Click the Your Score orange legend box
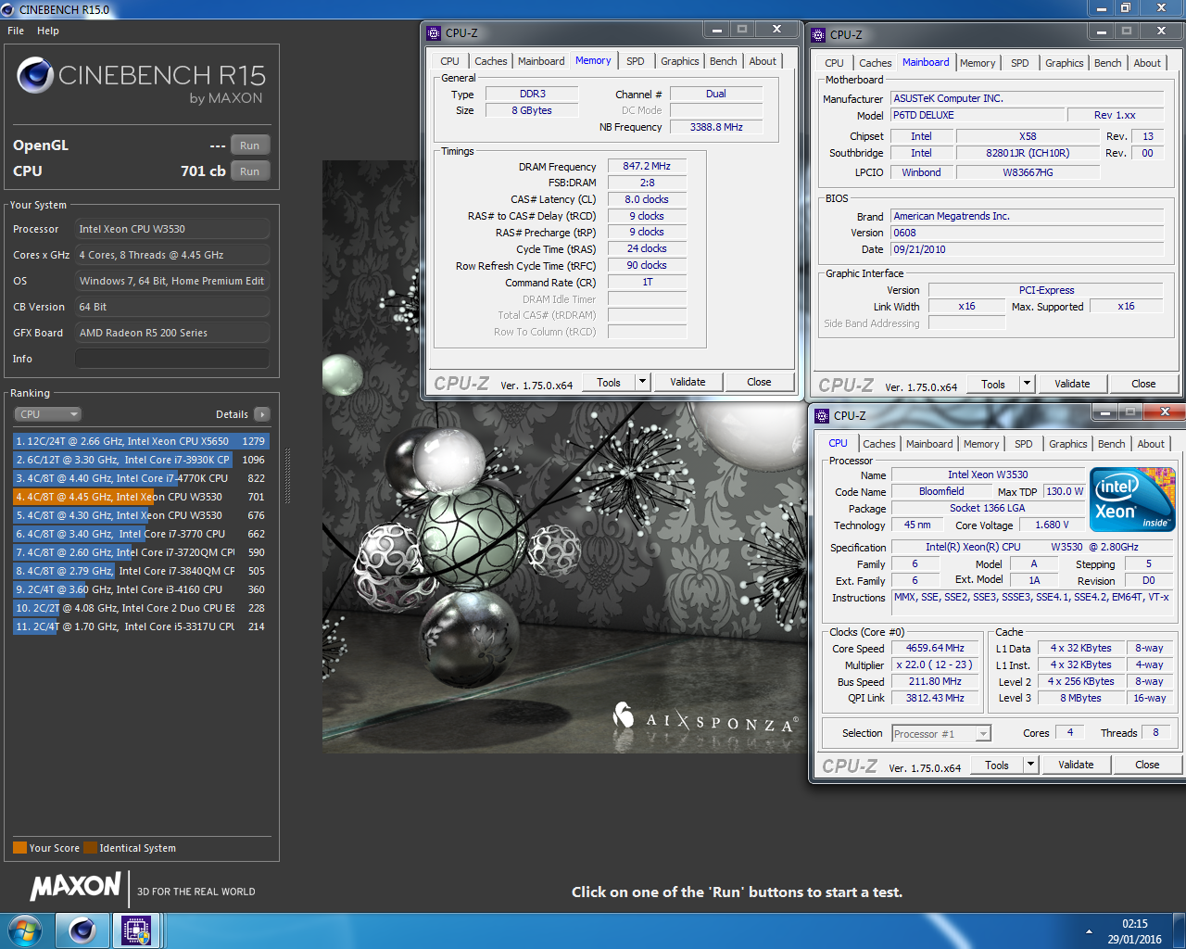 pos(19,847)
